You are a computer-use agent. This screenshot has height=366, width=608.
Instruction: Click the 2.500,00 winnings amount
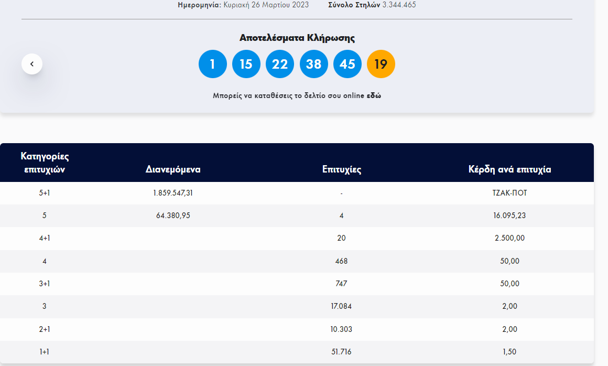point(509,238)
